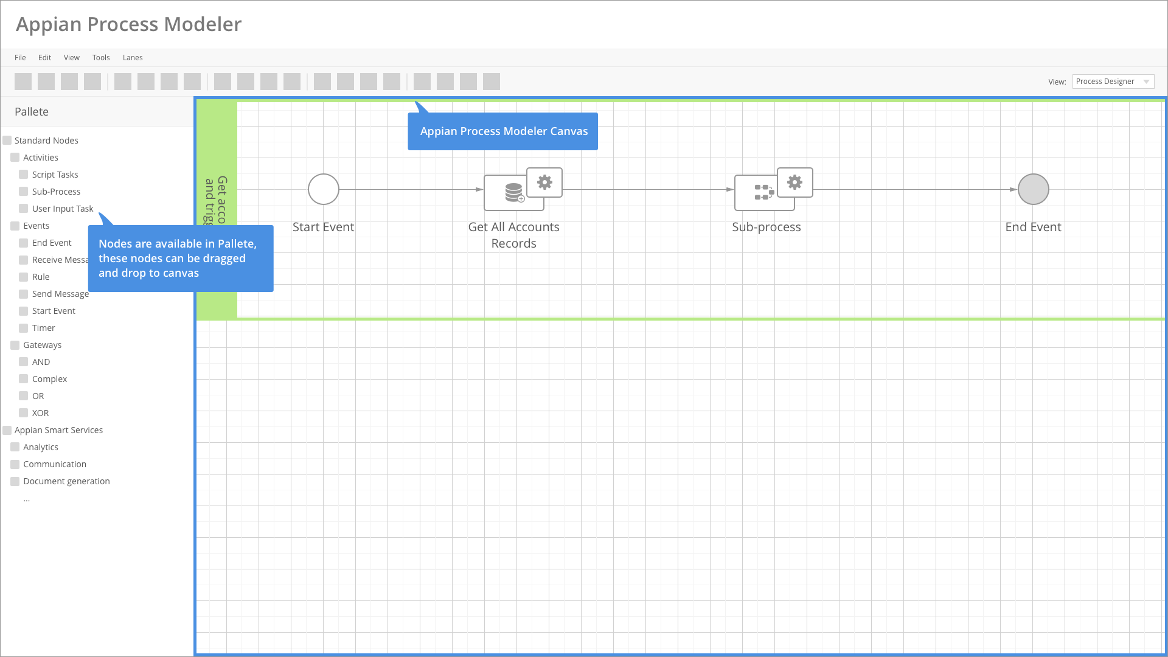Image resolution: width=1168 pixels, height=657 pixels.
Task: Toggle the XOR gateway palette box
Action: (x=24, y=413)
